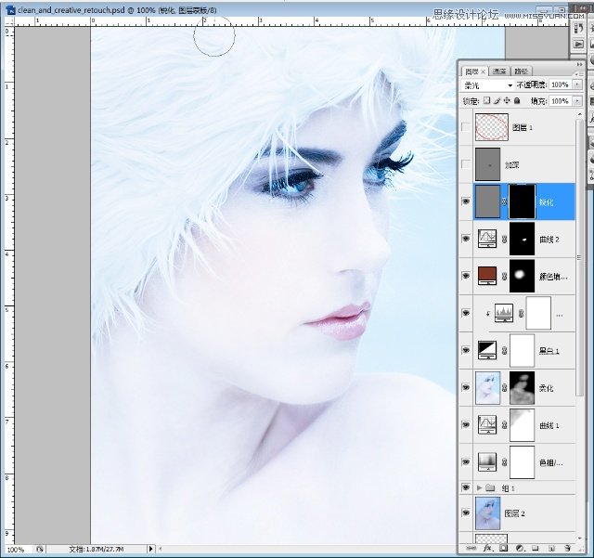Open the 不透明度 opacity slider arrow
Viewport: 594px width, 558px height.
pos(577,84)
